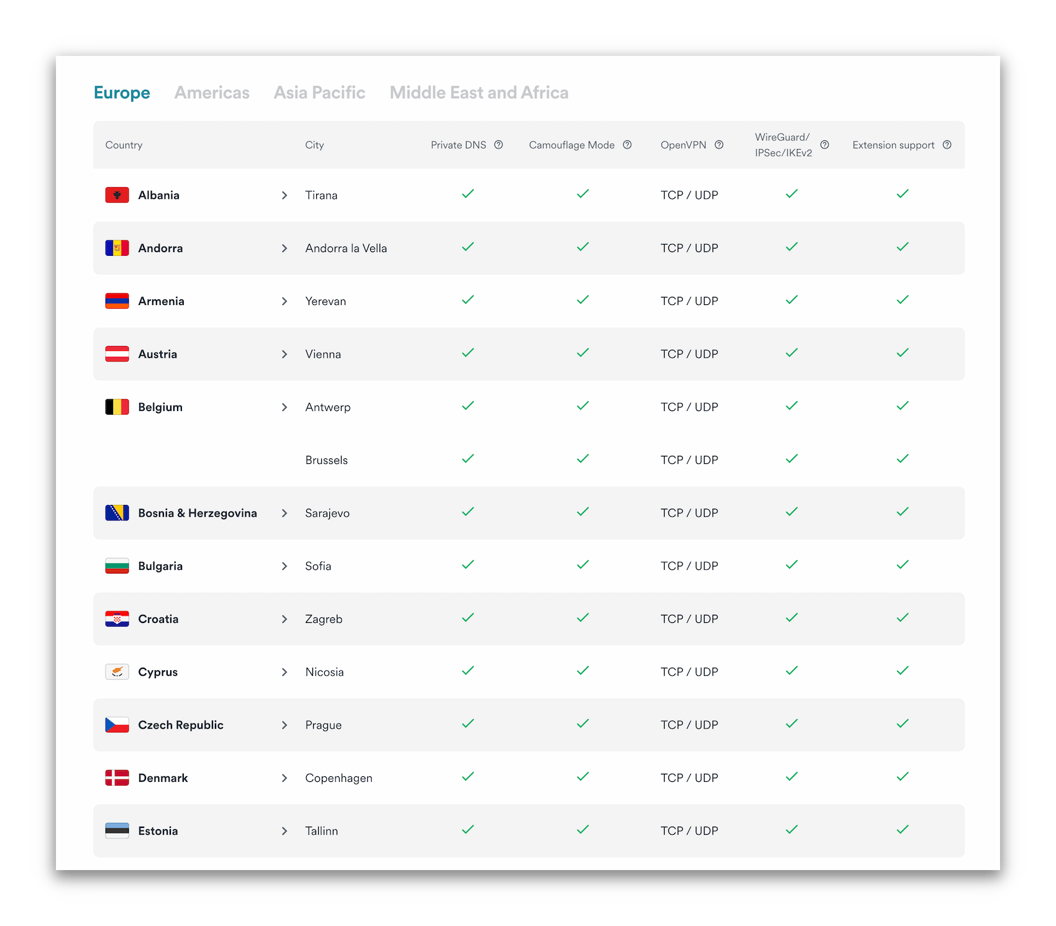Screen dimensions: 1056x926
Task: Click the Bosnia & Herzegovina flag icon
Action: pyautogui.click(x=117, y=513)
